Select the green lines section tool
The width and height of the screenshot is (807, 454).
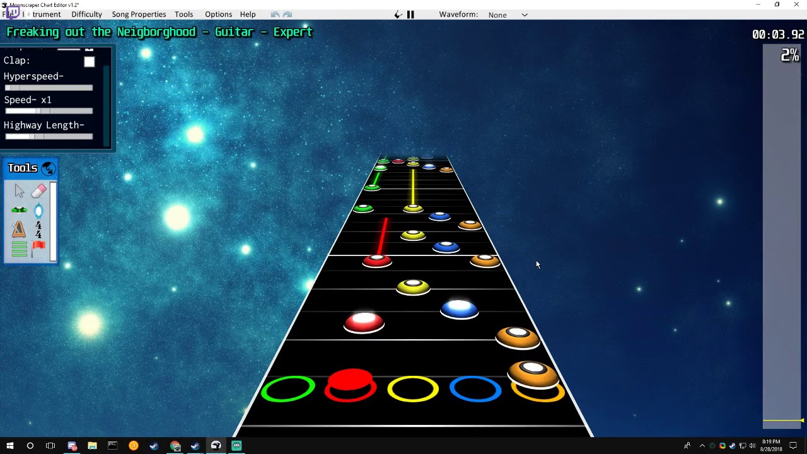tap(19, 250)
